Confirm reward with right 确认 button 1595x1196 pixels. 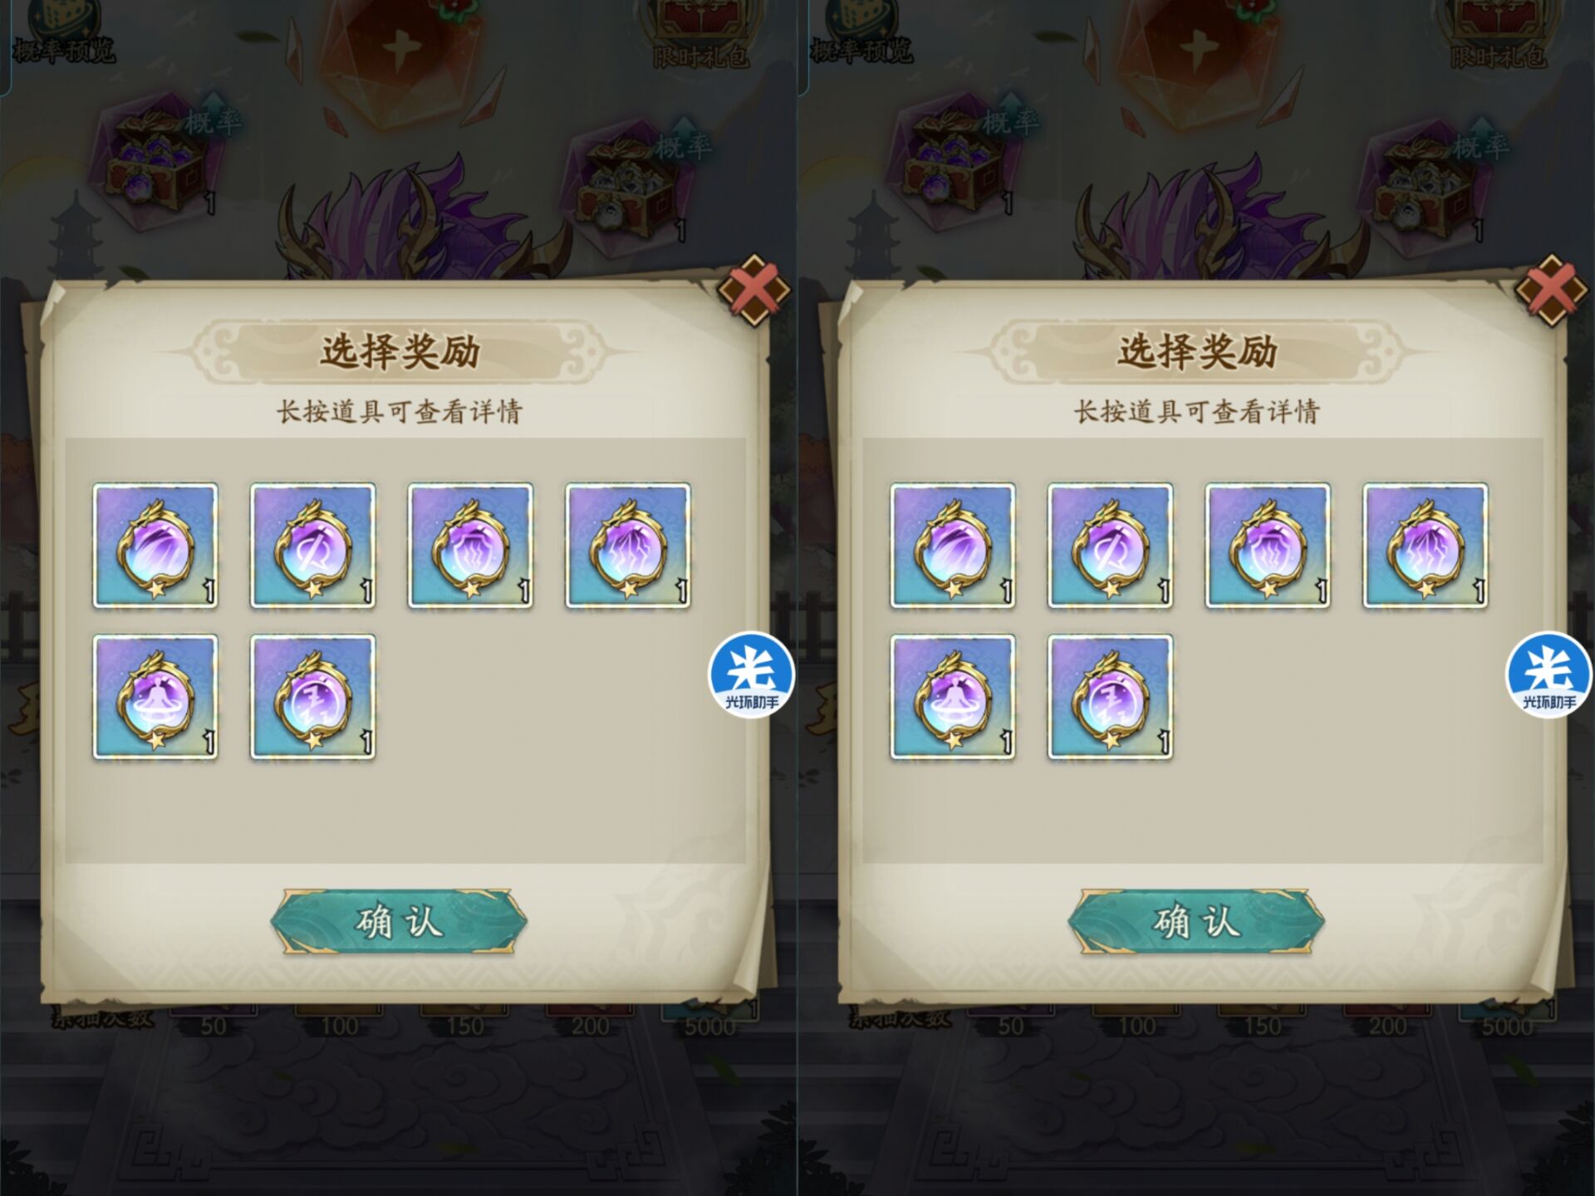coord(1196,921)
